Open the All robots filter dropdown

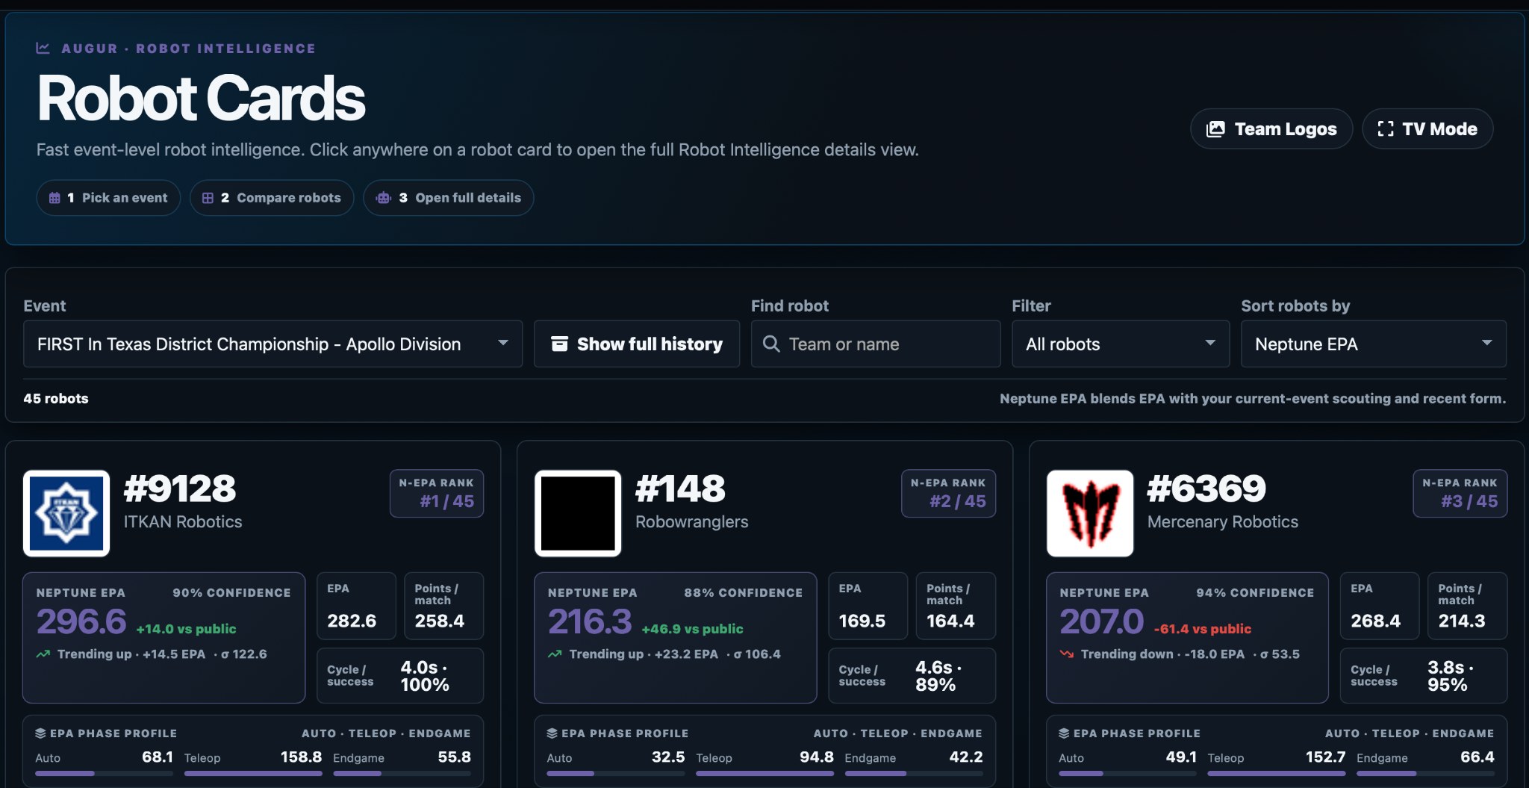(x=1121, y=344)
